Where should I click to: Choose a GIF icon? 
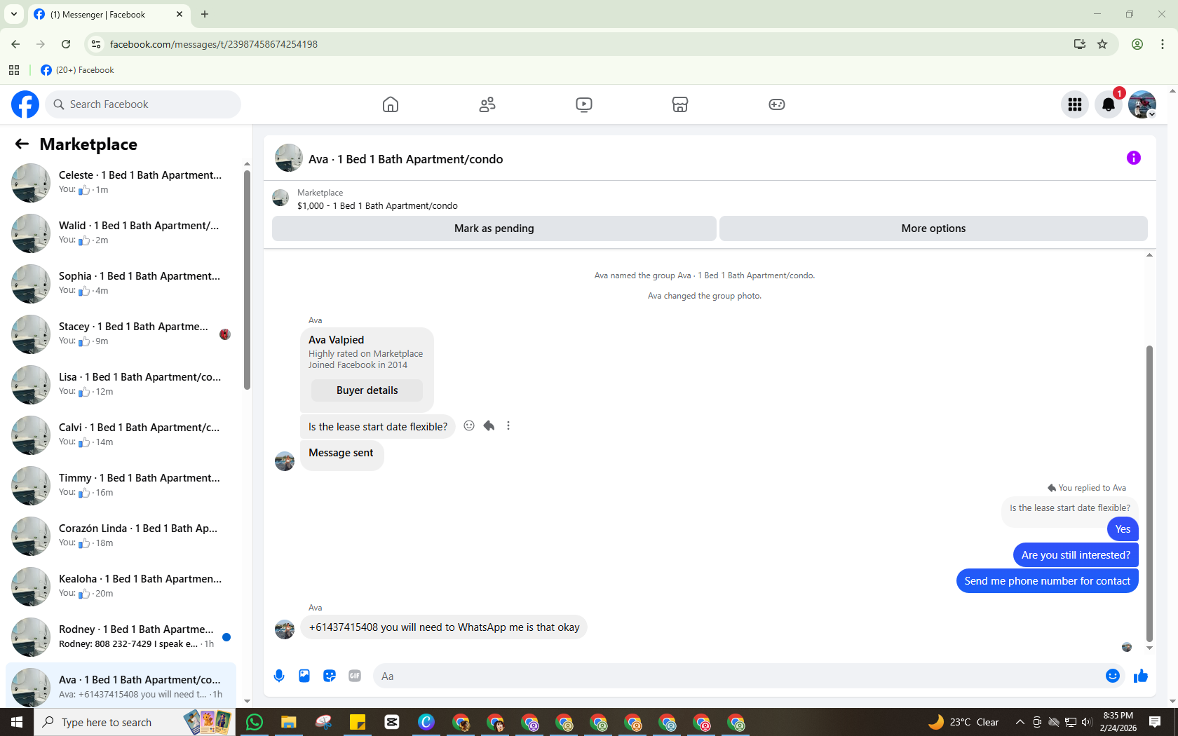(355, 676)
